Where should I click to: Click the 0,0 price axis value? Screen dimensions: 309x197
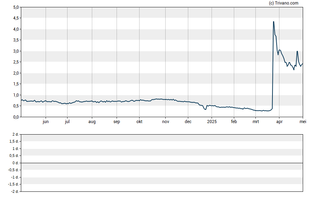tap(16, 117)
